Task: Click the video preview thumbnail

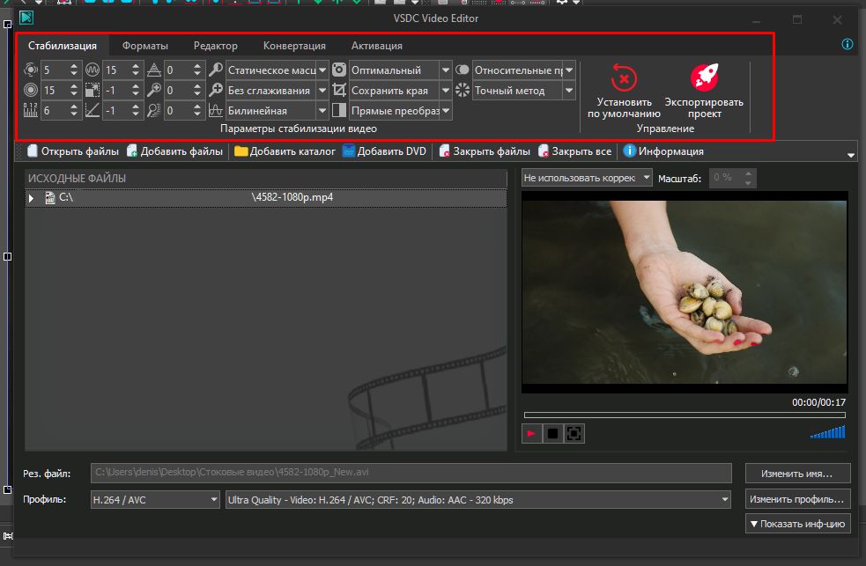Action: click(x=685, y=292)
